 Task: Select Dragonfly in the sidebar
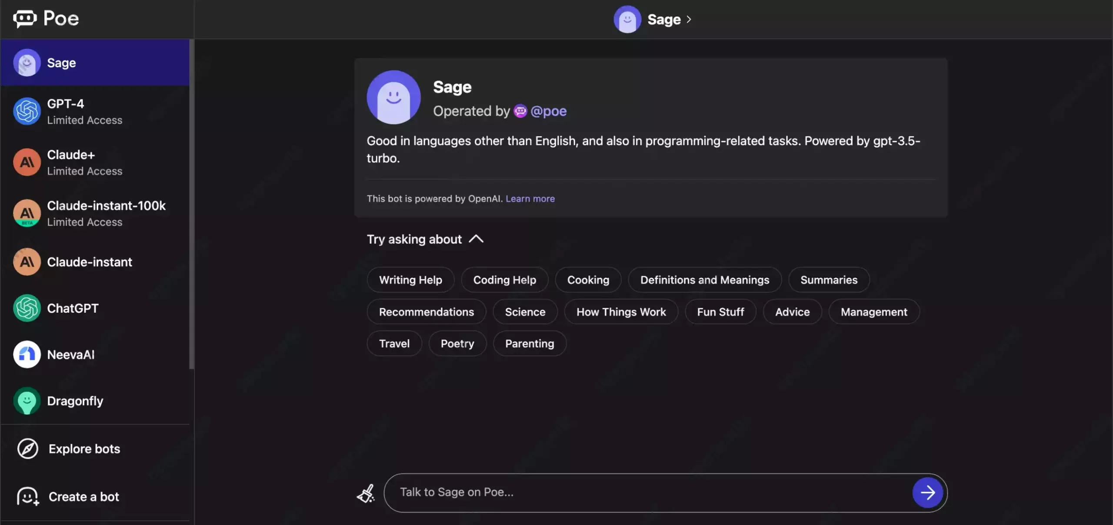click(95, 401)
